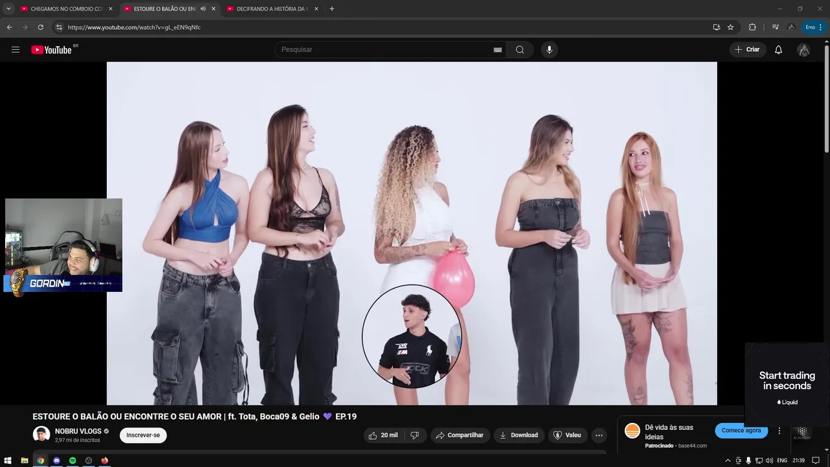Open more actions for the video

click(x=599, y=435)
